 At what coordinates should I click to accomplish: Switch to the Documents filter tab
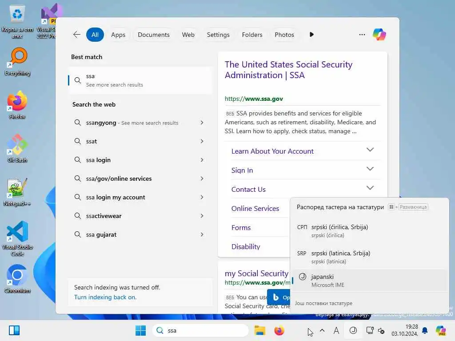point(153,35)
